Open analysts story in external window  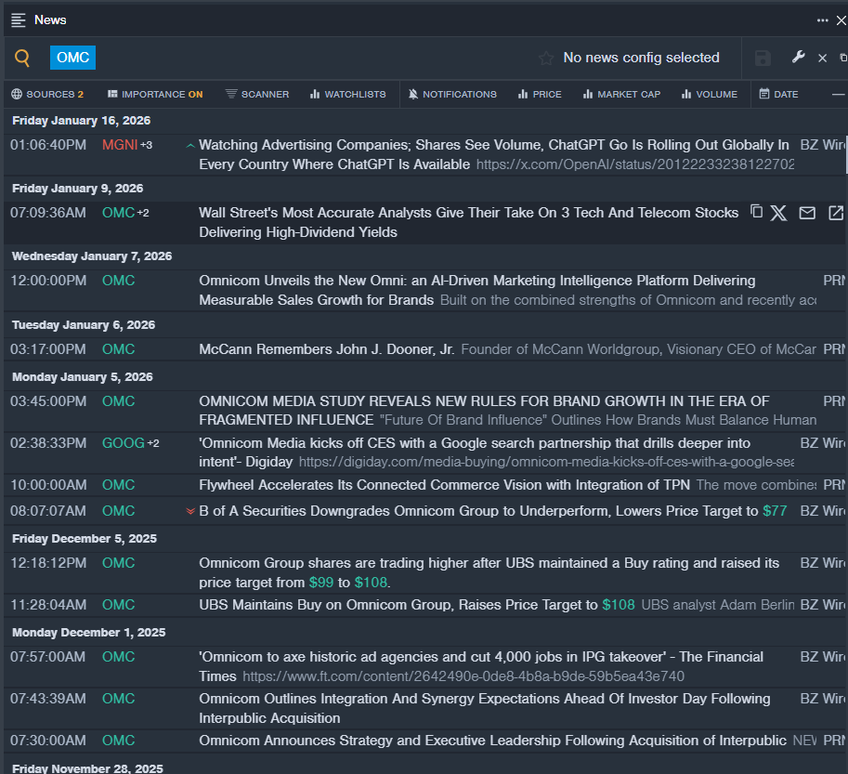point(836,213)
